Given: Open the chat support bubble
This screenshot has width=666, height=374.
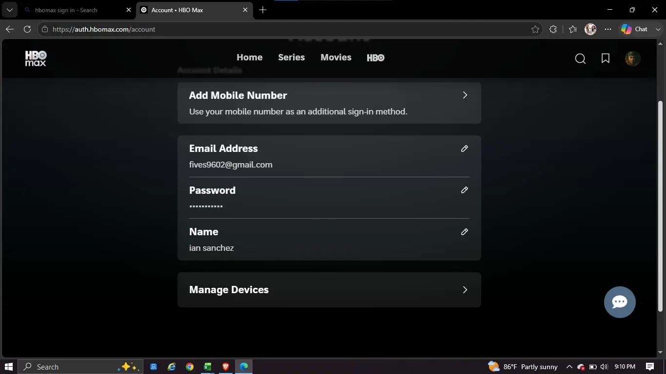Looking at the screenshot, I should (x=620, y=302).
